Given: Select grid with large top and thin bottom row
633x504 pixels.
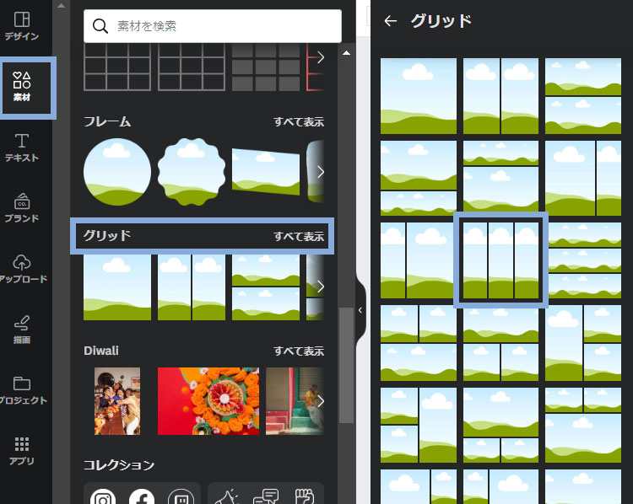Looking at the screenshot, I should (x=419, y=178).
